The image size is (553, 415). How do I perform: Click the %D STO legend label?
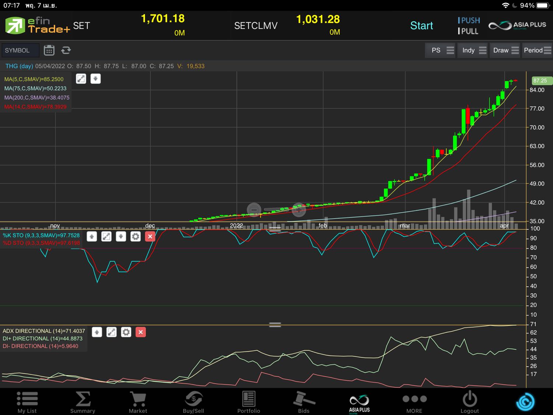tap(41, 243)
